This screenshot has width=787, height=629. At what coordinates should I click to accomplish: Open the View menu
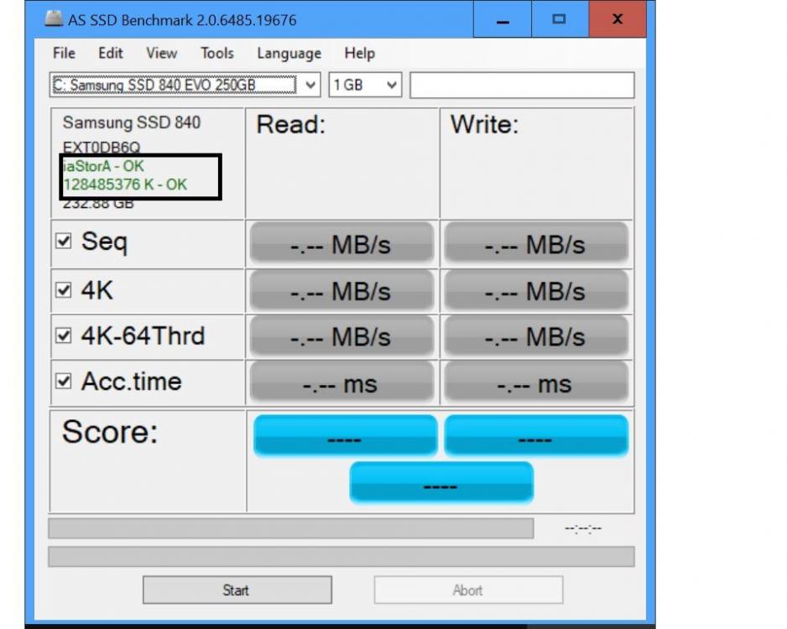click(162, 53)
